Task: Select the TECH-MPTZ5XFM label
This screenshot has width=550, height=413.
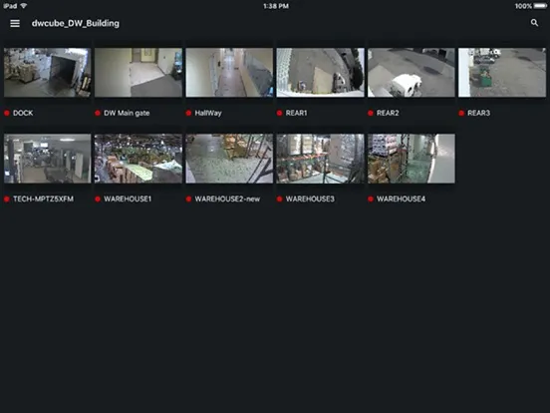Action: tap(44, 200)
